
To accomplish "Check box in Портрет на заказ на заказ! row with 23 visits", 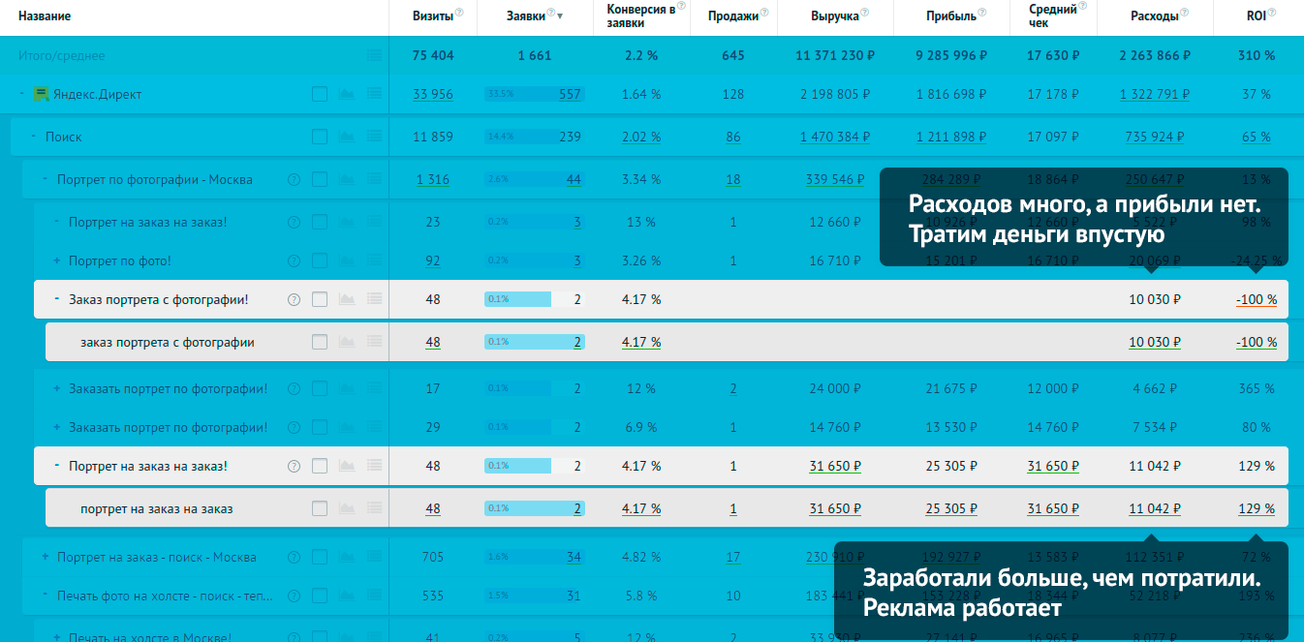I will click(320, 222).
